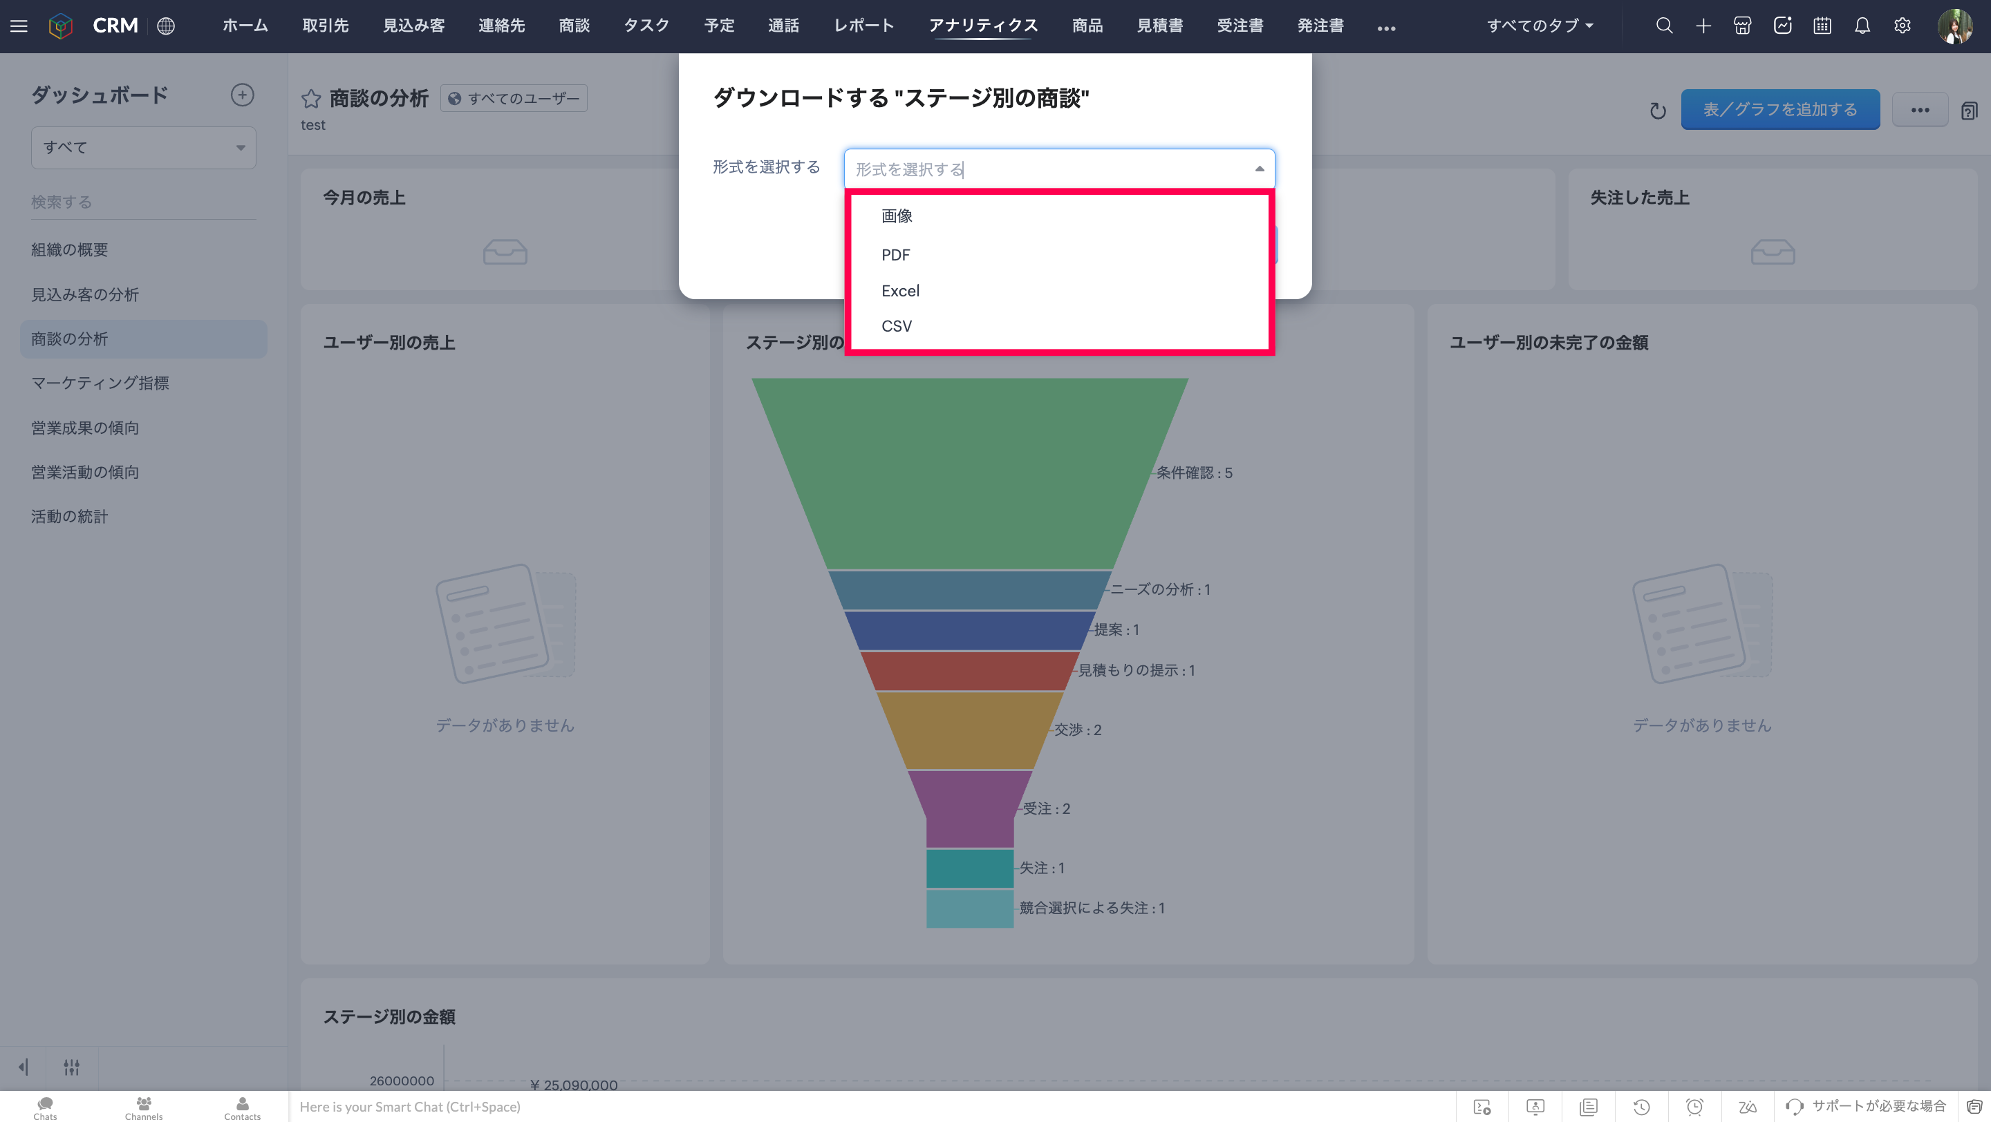Image resolution: width=1991 pixels, height=1122 pixels.
Task: Collapse the format selection dropdown arrow
Action: [x=1259, y=169]
